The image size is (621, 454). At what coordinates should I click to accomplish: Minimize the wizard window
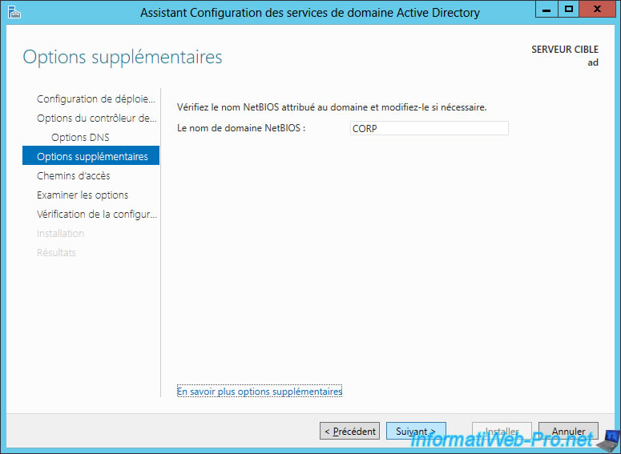pyautogui.click(x=546, y=9)
